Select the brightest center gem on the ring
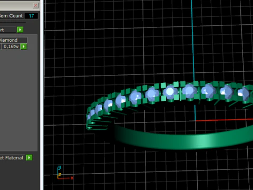The image size is (253, 190). (x=170, y=92)
